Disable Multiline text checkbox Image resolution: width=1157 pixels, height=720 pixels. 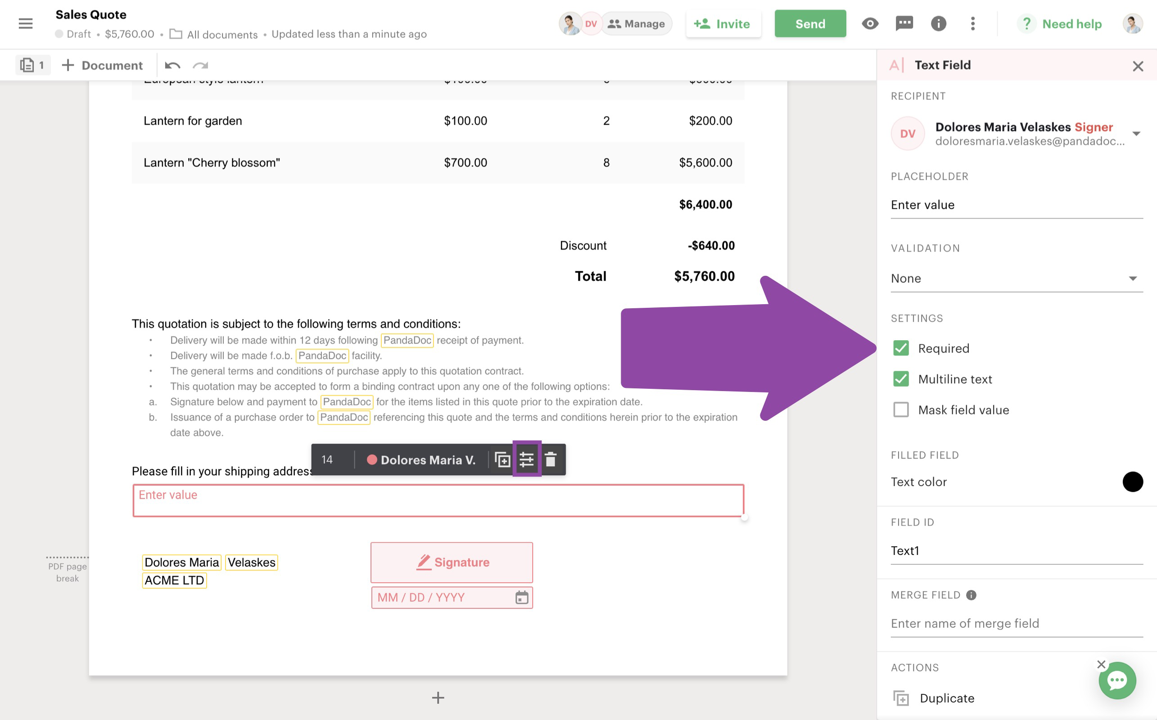[x=901, y=379]
